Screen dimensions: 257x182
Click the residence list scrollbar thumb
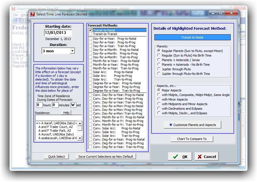pyautogui.click(x=80, y=128)
